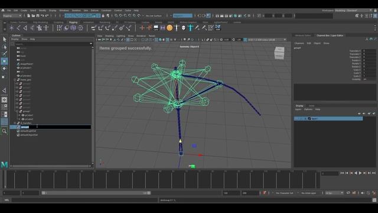Activate the Scale tool in toolbox
Image resolution: width=378 pixels, height=213 pixels.
click(4, 77)
